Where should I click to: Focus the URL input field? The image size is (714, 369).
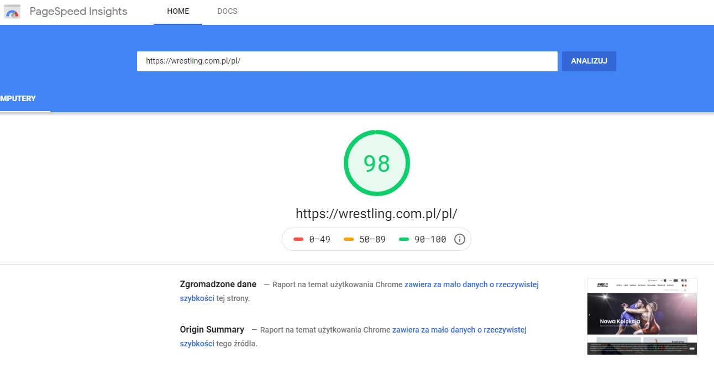(347, 61)
